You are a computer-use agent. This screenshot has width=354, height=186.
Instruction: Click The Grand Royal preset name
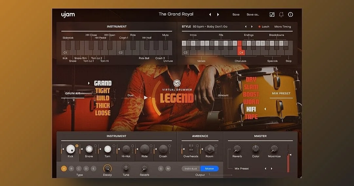(176, 14)
